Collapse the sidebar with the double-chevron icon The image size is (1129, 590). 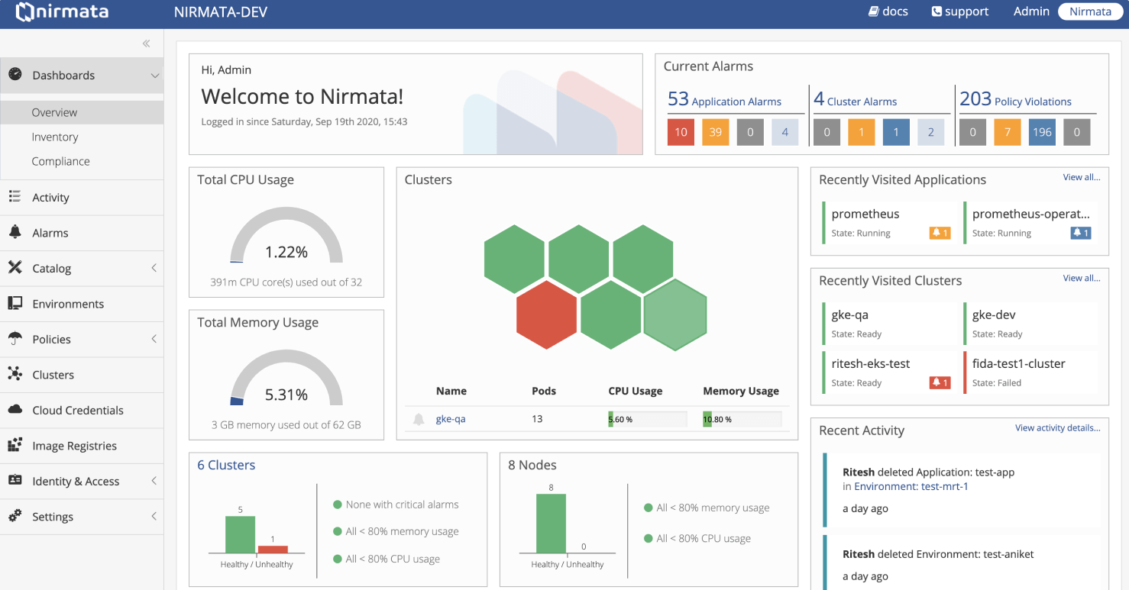pyautogui.click(x=147, y=44)
